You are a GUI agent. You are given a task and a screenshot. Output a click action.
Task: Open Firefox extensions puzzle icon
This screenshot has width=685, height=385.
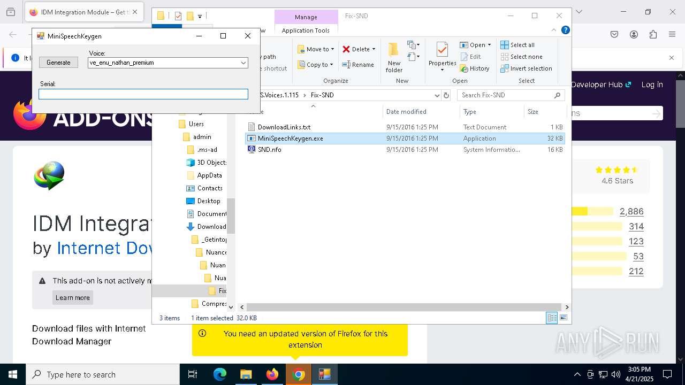click(x=653, y=35)
